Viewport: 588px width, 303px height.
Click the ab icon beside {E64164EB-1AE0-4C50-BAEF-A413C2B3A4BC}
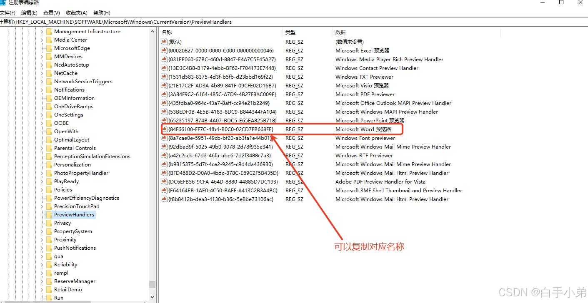[164, 190]
